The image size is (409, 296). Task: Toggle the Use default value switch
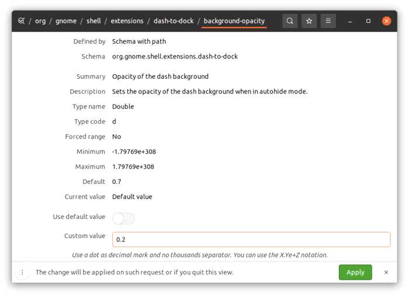click(123, 218)
